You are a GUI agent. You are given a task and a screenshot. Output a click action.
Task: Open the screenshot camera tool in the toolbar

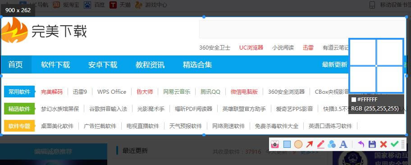pos(274,144)
